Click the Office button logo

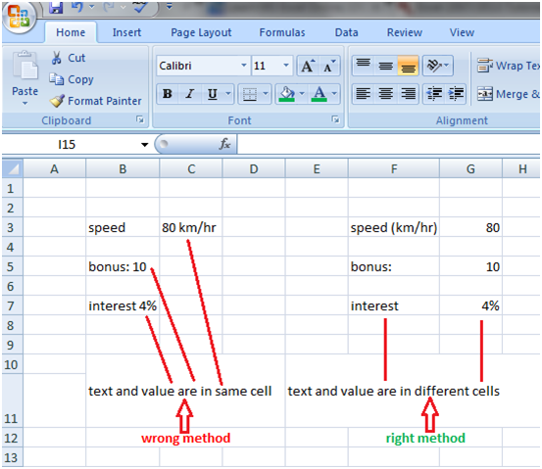pos(19,17)
